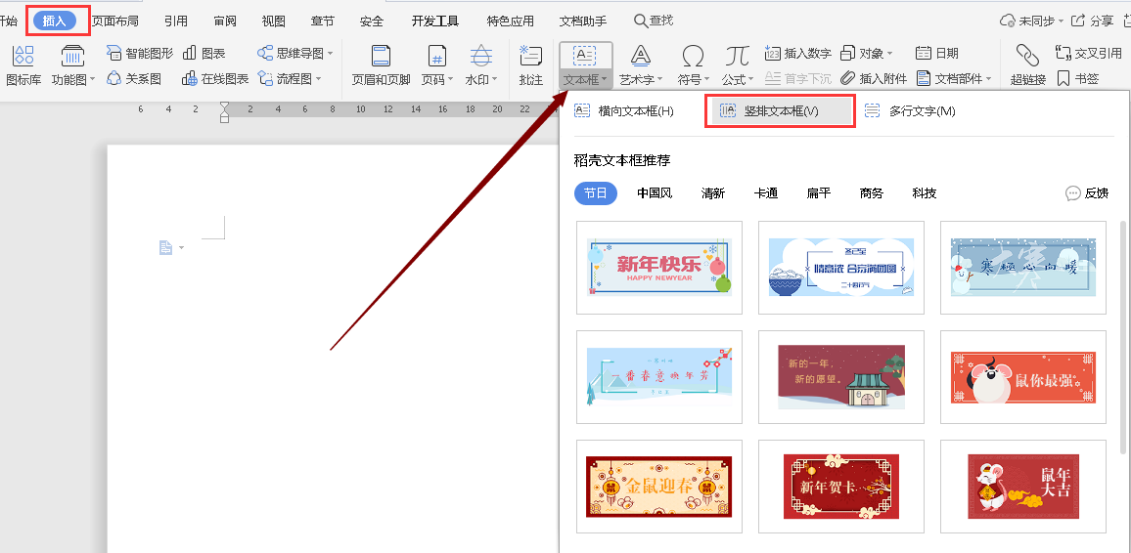This screenshot has width=1131, height=553.
Task: Click the 功能图 function chart icon
Action: (72, 56)
